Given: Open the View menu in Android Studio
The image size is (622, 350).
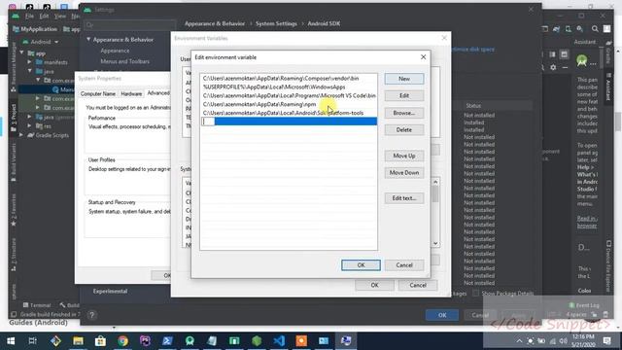Looking at the screenshot, I should (x=60, y=16).
